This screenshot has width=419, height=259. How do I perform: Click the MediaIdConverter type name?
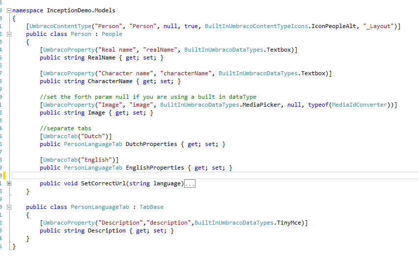pyautogui.click(x=360, y=105)
